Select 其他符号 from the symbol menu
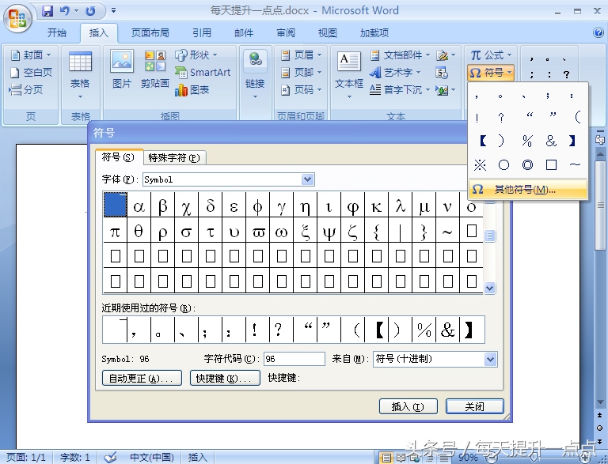The height and width of the screenshot is (464, 608). click(x=525, y=190)
